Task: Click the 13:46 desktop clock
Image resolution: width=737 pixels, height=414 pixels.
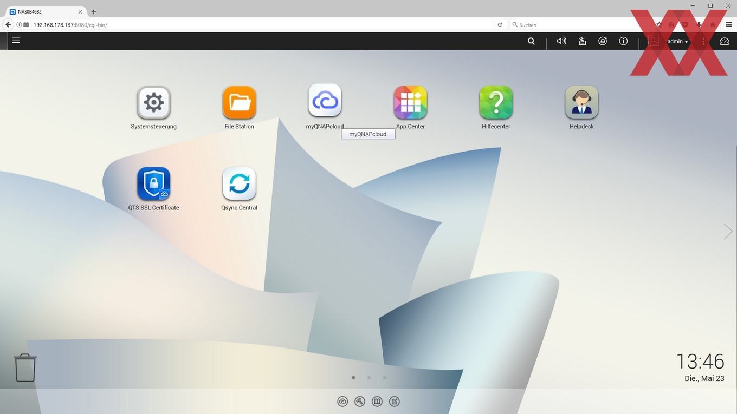Action: click(x=700, y=361)
